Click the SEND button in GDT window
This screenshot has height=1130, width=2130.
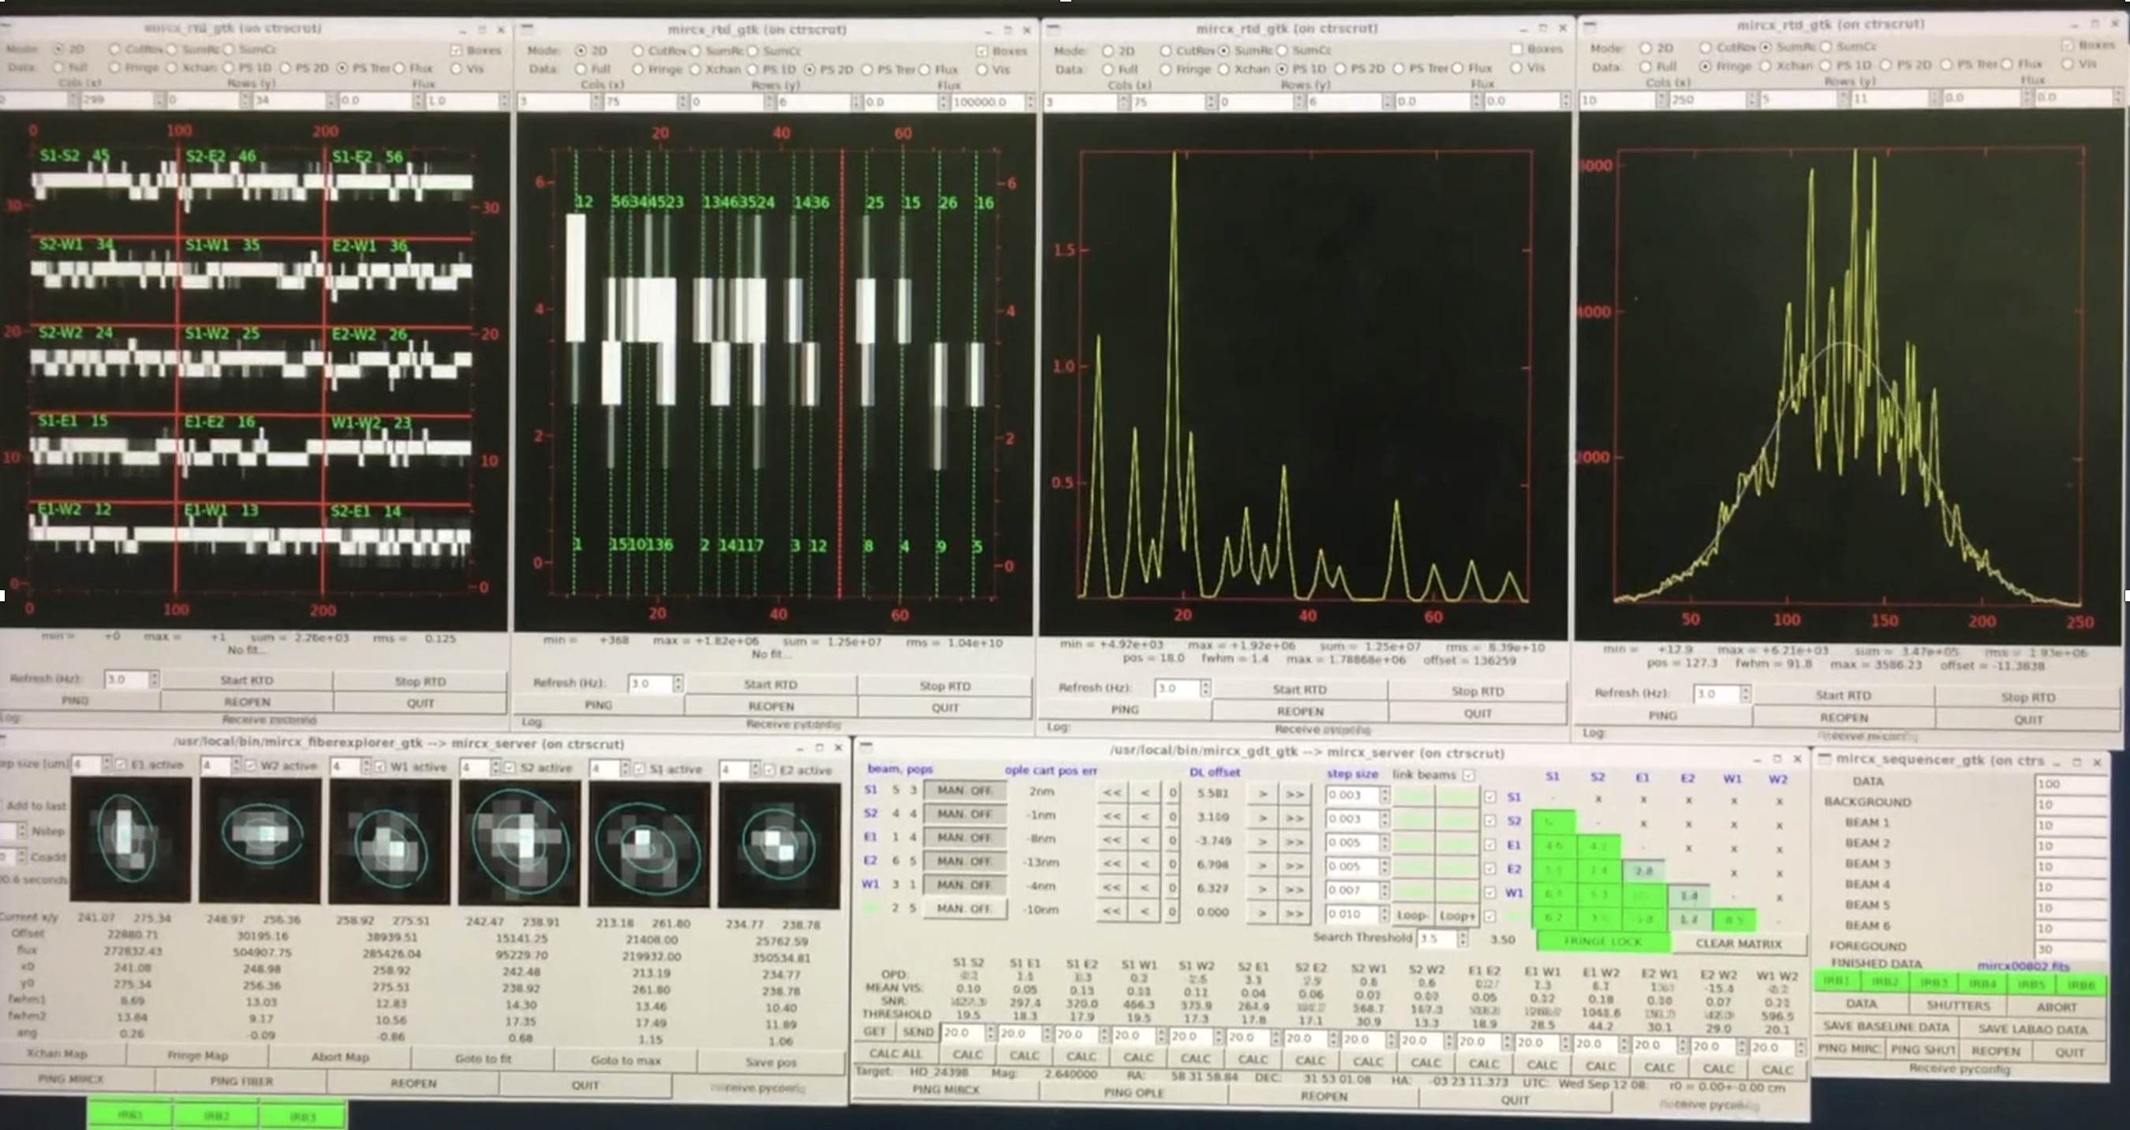pyautogui.click(x=917, y=1032)
